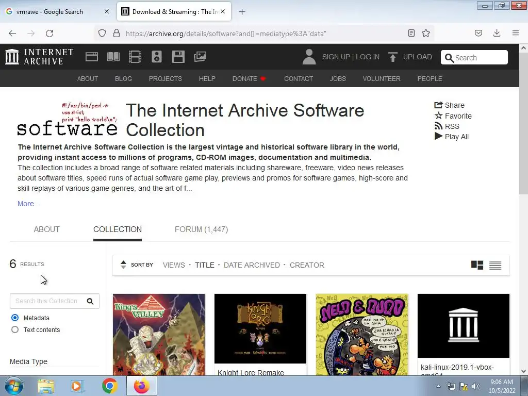Open the kali-linux-2019.1-vbox item thumbnail
The width and height of the screenshot is (528, 396).
[x=464, y=326]
